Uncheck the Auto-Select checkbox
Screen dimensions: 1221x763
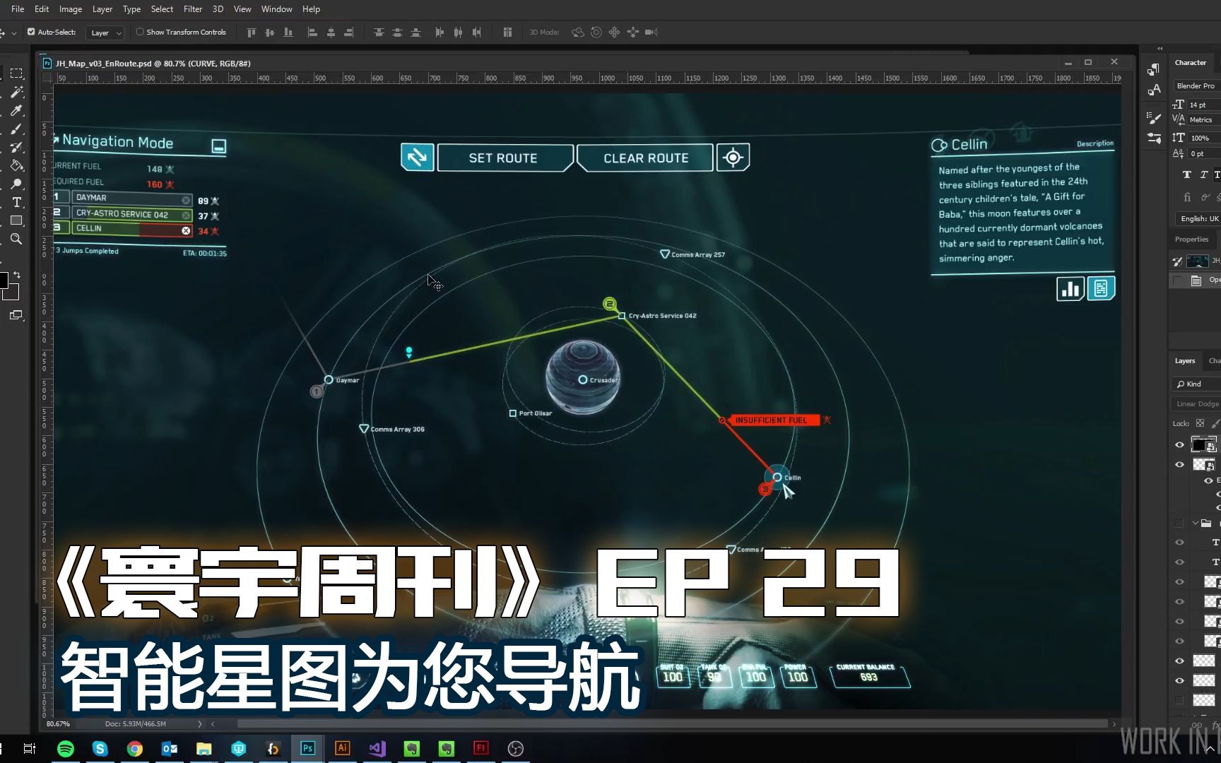[x=31, y=32]
